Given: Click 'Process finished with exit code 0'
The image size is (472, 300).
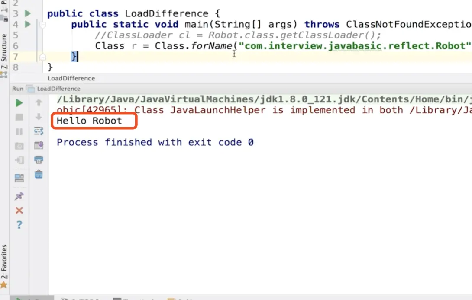Looking at the screenshot, I should (155, 142).
